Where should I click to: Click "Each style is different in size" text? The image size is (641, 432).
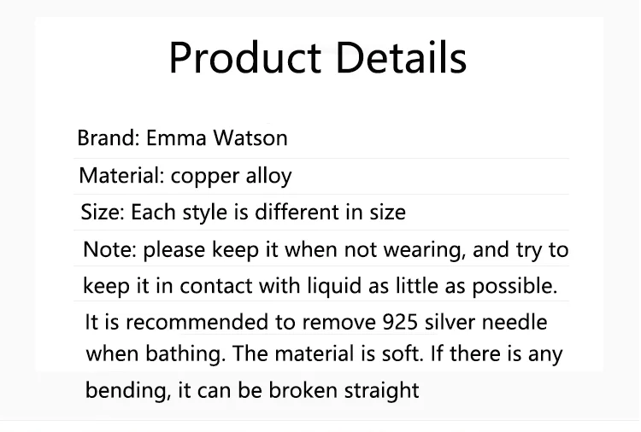pos(268,213)
